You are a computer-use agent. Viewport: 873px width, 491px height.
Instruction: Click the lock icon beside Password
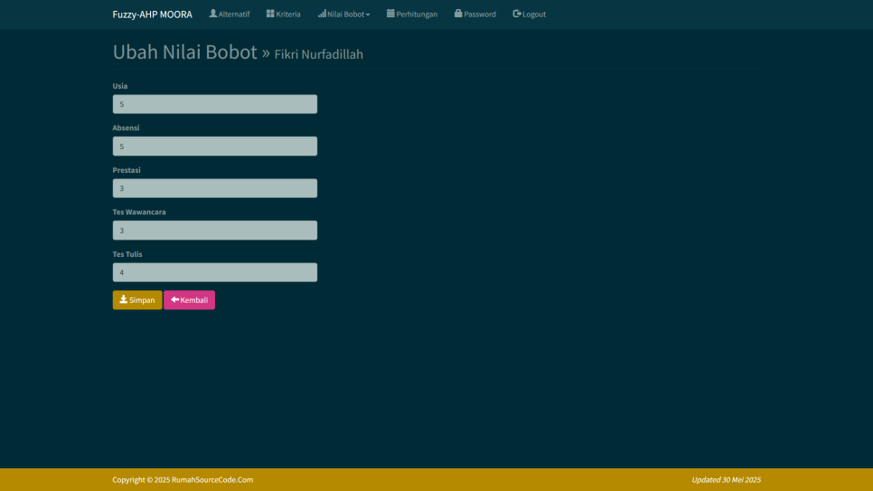[458, 14]
